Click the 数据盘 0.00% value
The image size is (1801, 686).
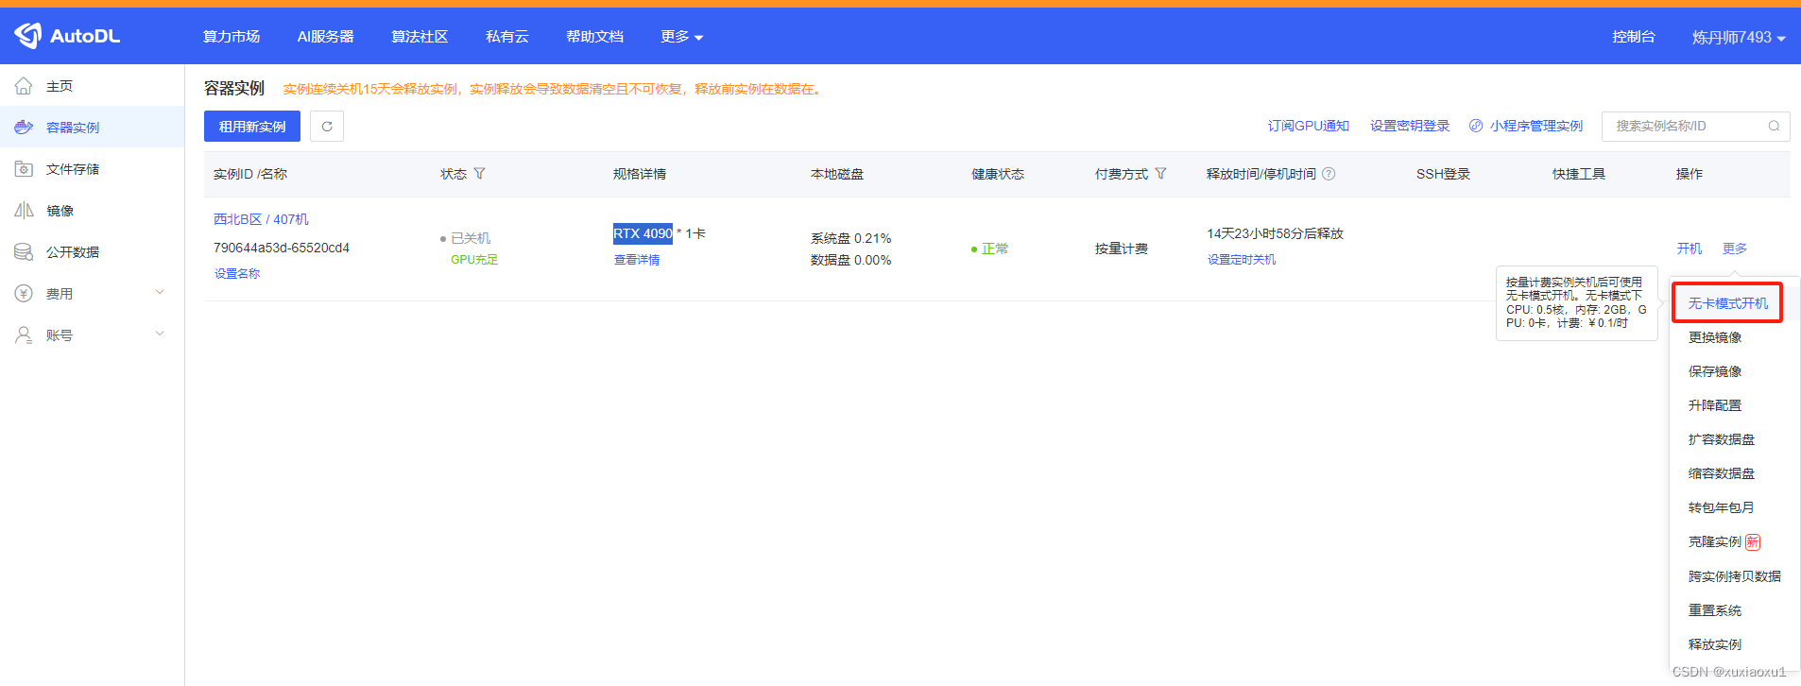[851, 260]
